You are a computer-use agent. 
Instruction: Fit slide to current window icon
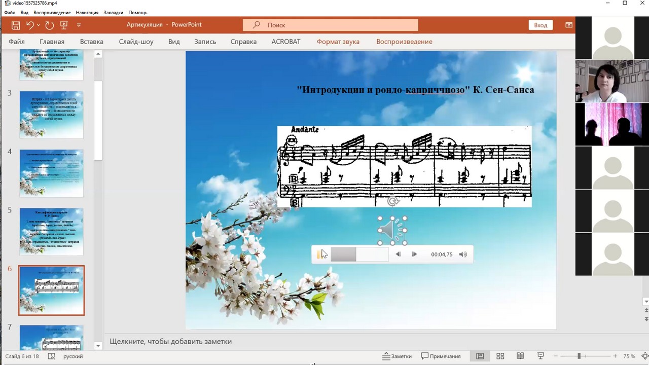click(645, 356)
